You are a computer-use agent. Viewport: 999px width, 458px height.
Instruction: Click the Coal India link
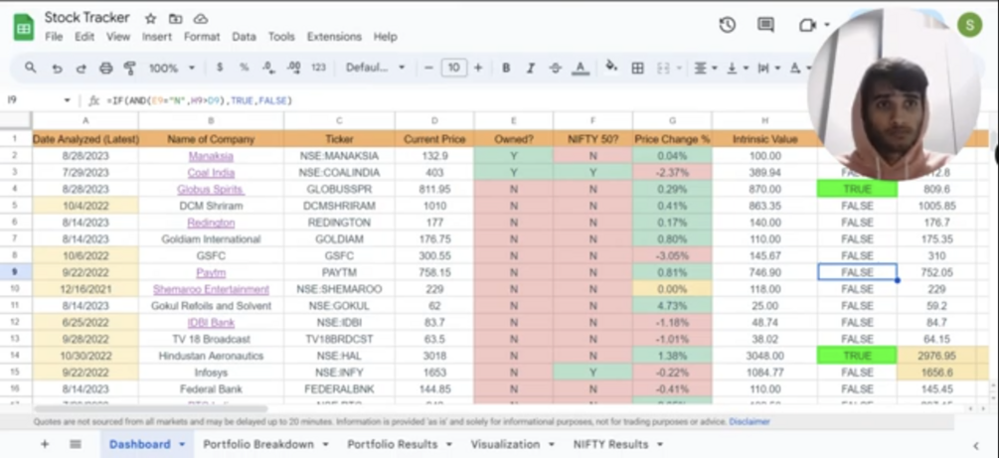211,173
